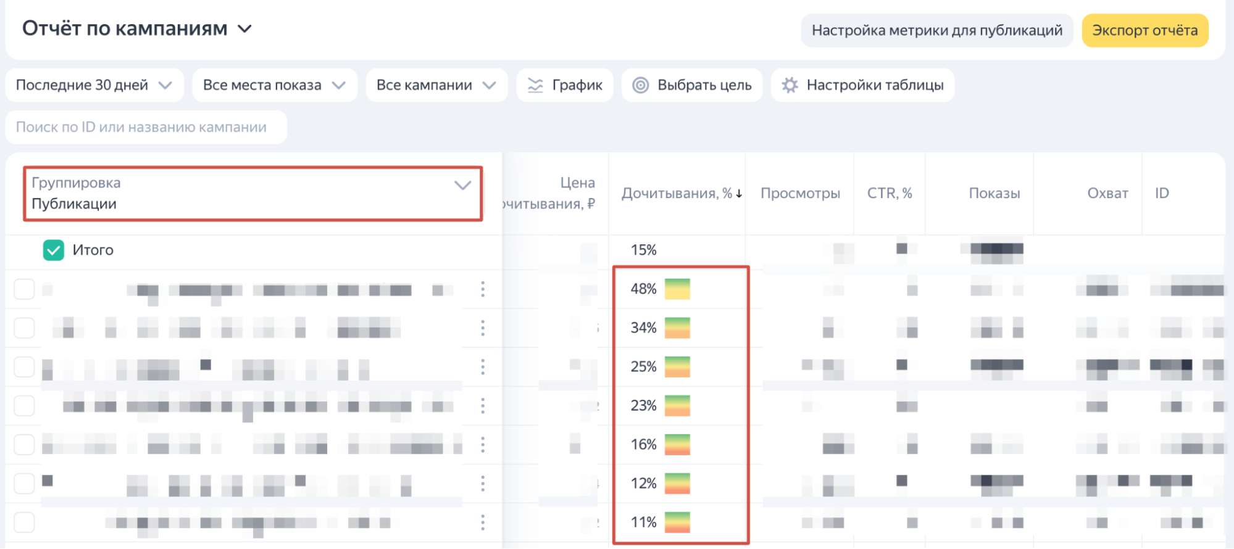The height and width of the screenshot is (549, 1234).
Task: Sort by the ID column header
Action: [x=1162, y=193]
